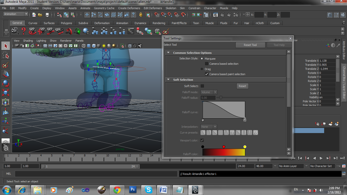Save the scene with the floppy disk icon
Screen dimensions: 347x195
click(47, 15)
